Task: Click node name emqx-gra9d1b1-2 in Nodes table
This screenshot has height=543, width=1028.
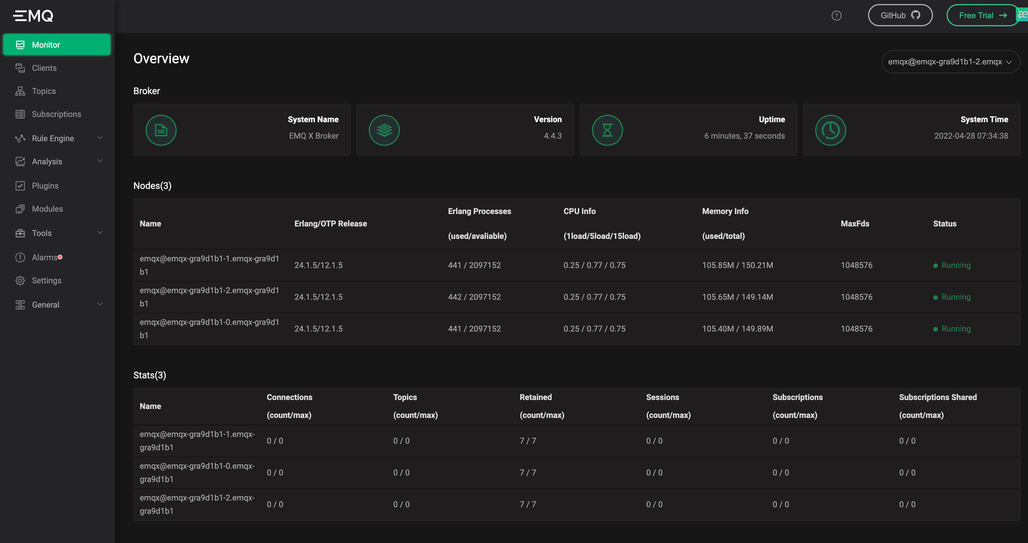Action: 210,297
